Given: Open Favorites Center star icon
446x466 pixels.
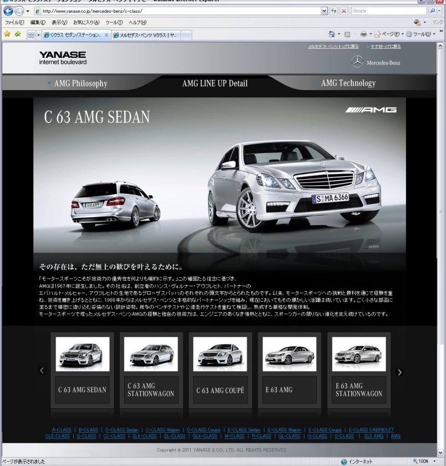Looking at the screenshot, I should point(7,34).
